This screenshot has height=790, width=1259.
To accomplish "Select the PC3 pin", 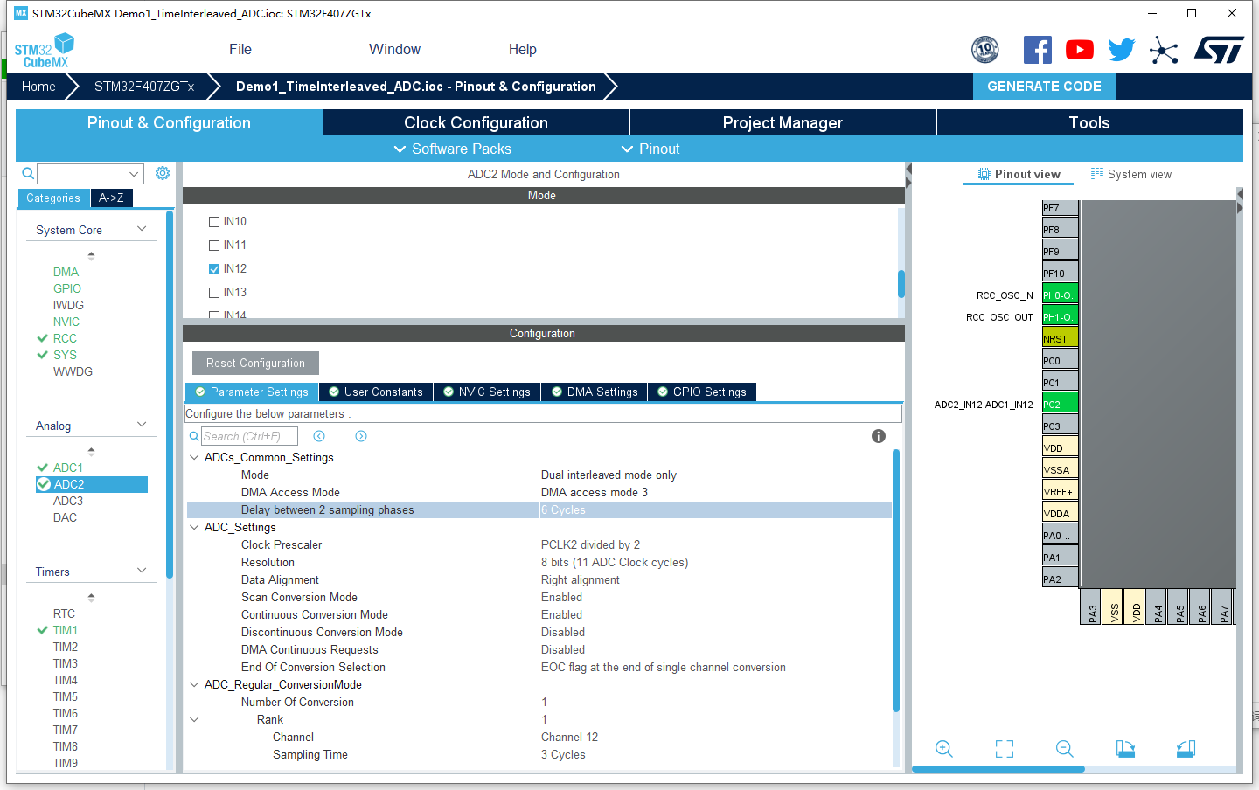I will click(1060, 426).
